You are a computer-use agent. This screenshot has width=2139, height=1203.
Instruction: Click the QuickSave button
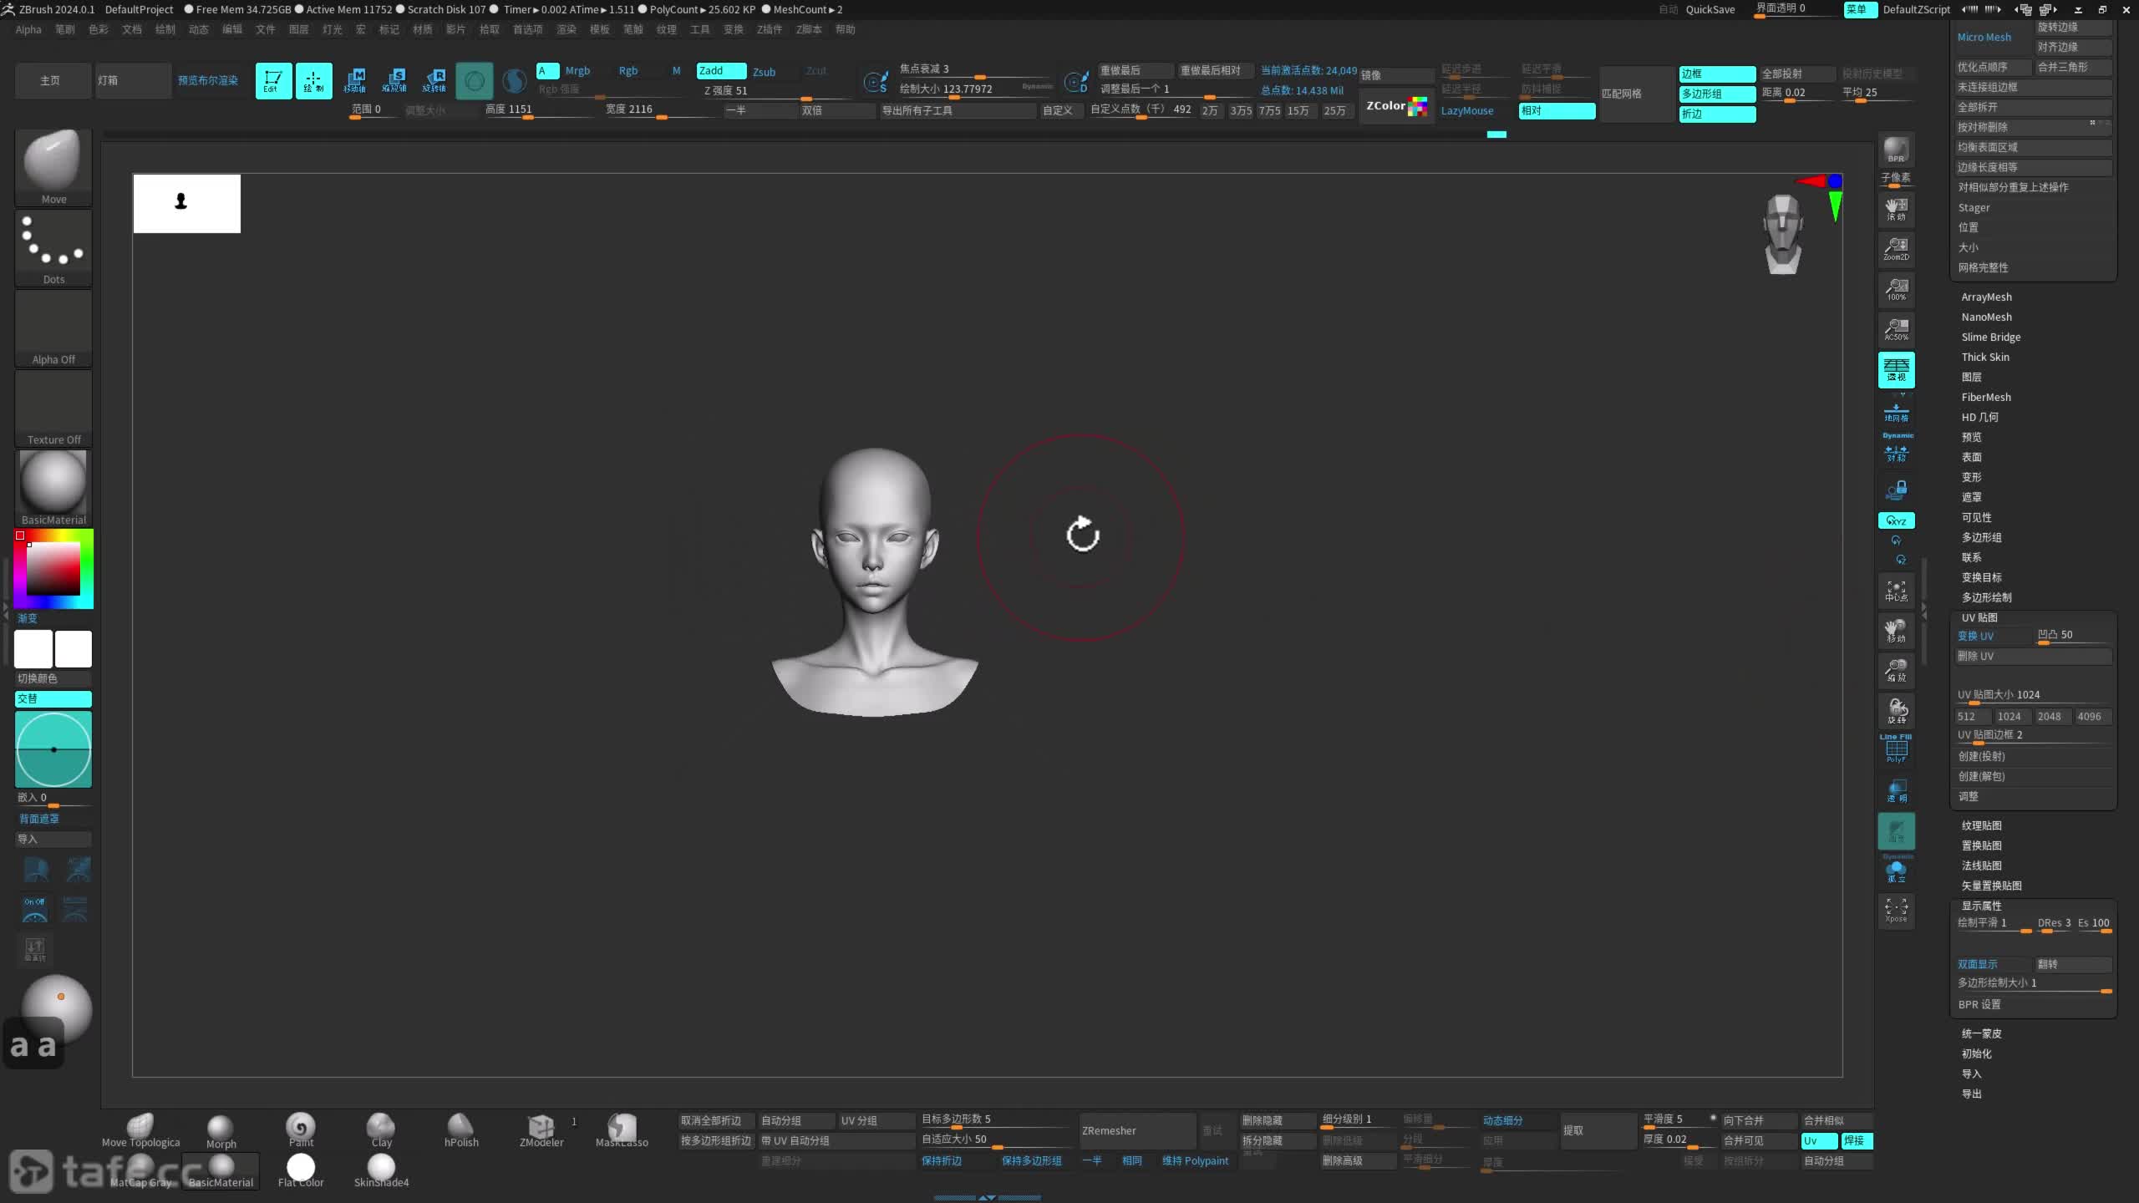[x=1710, y=9]
